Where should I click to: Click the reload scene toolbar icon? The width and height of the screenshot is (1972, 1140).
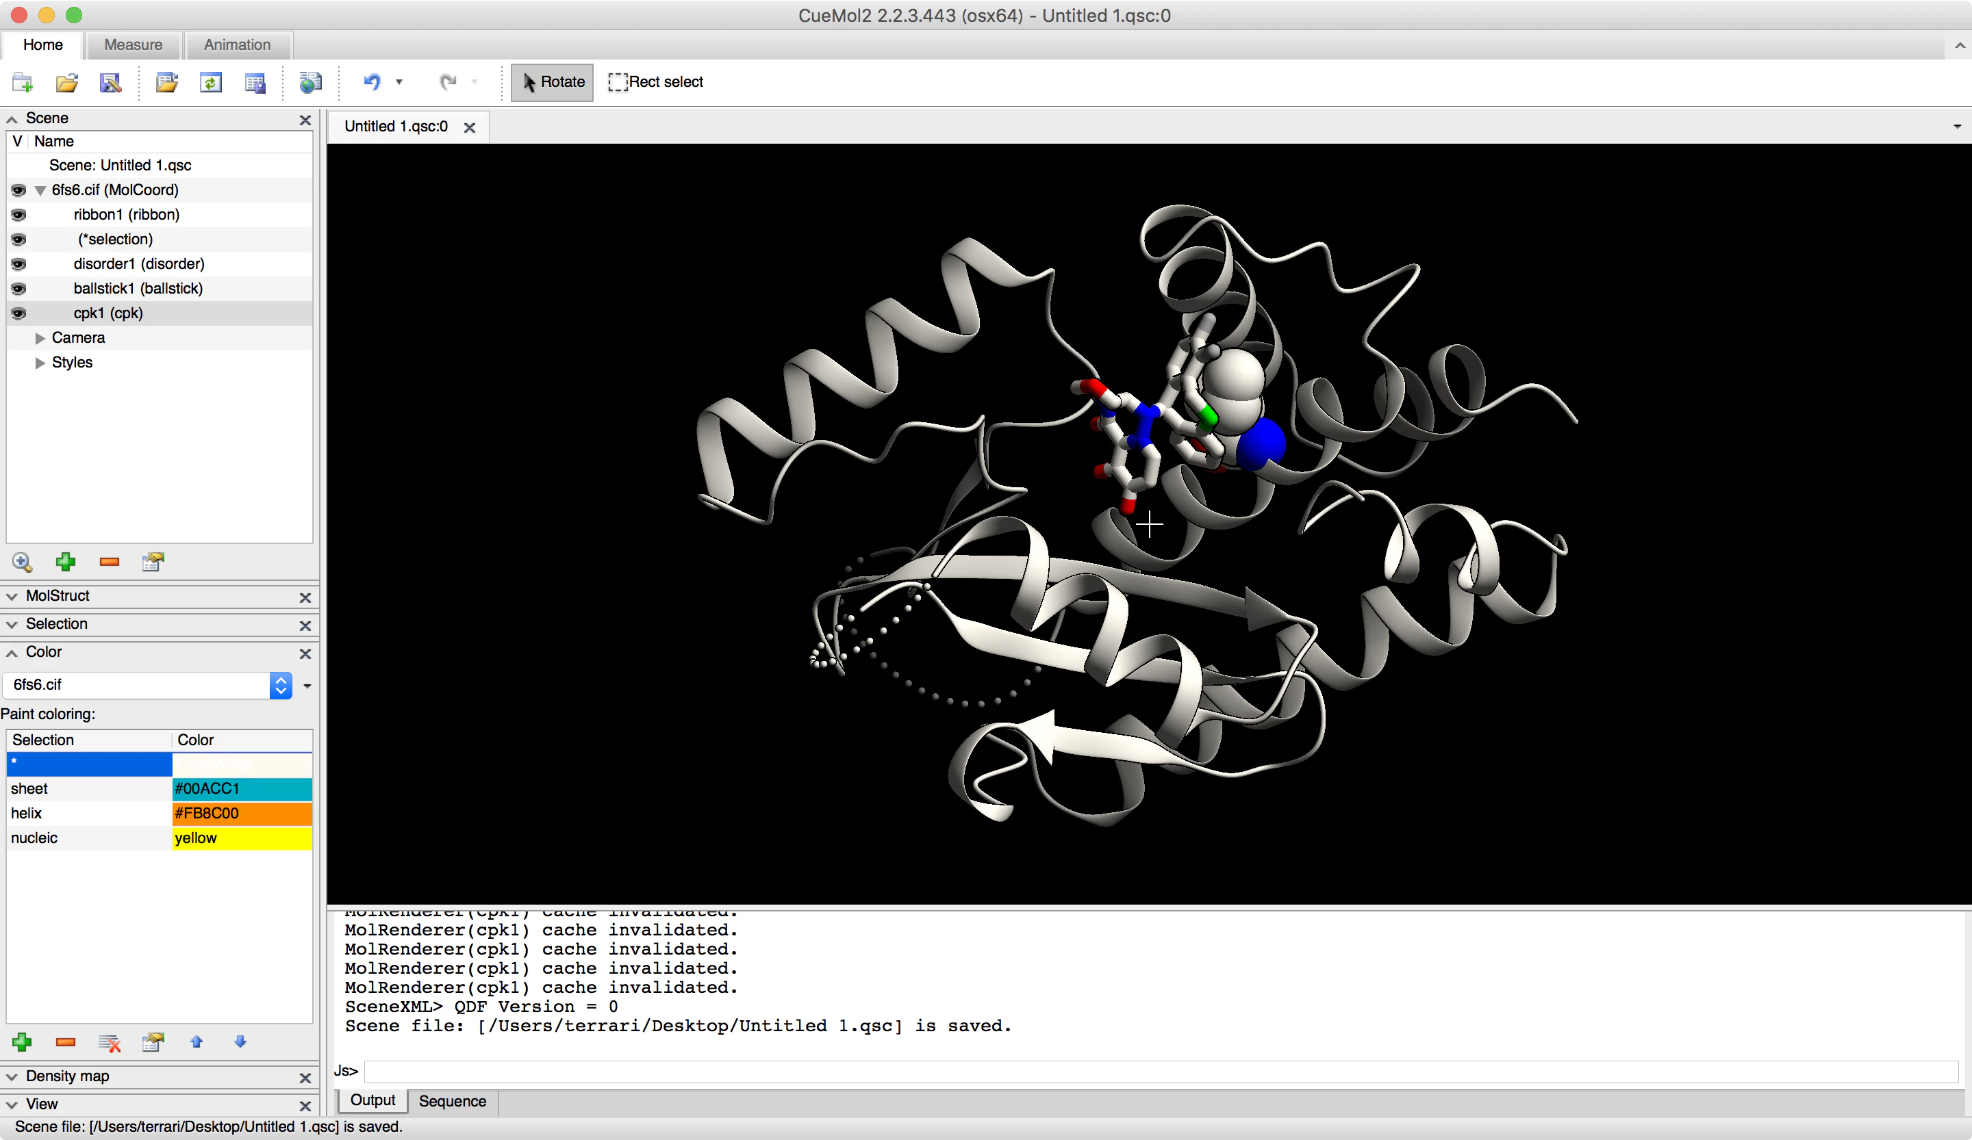tap(210, 82)
